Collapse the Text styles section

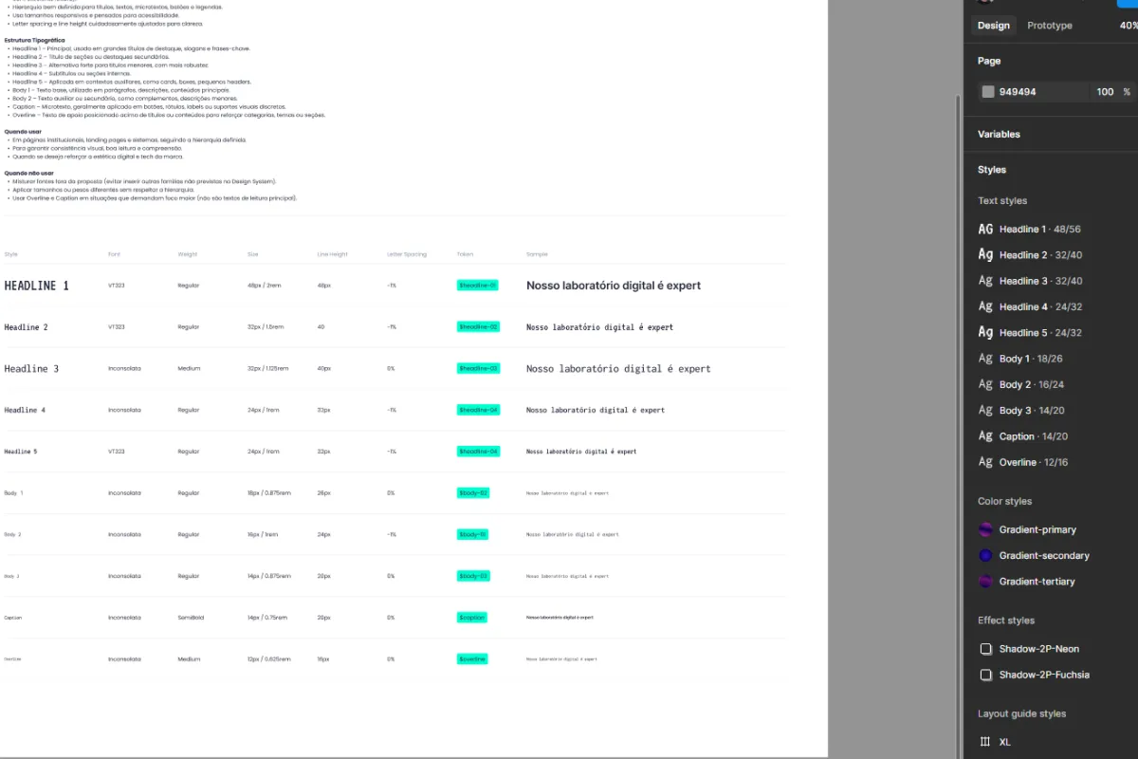(x=1002, y=200)
